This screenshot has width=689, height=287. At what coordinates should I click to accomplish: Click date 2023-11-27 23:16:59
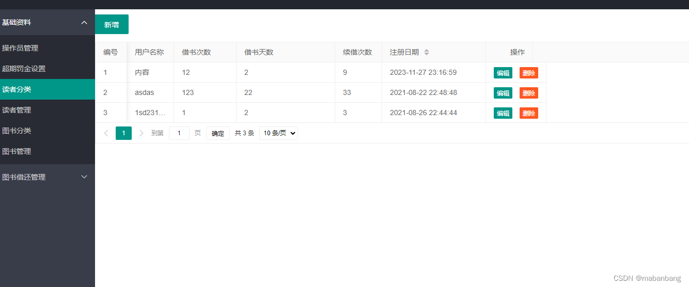[423, 73]
